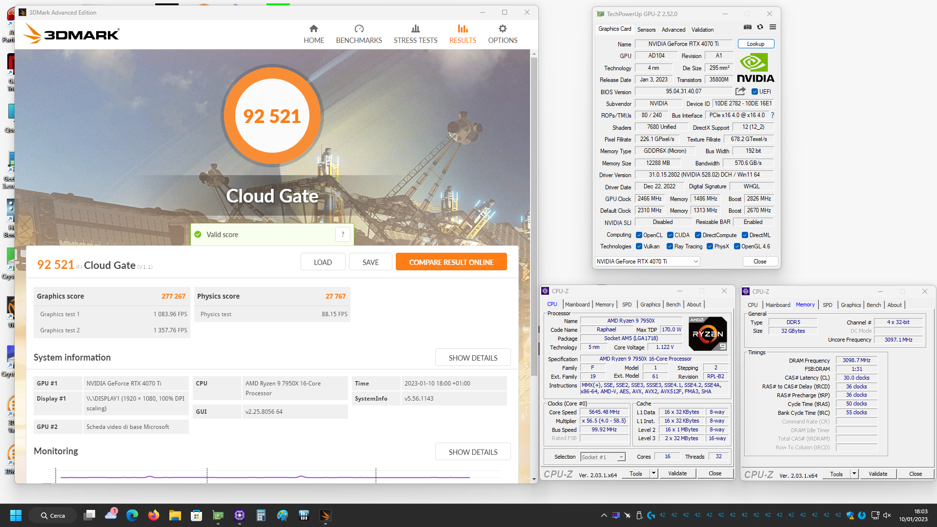The width and height of the screenshot is (937, 527).
Task: Toggle the DirectCompute checkbox
Action: coord(698,235)
